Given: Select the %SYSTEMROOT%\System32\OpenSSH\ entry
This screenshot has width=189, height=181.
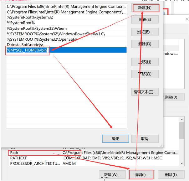Looking at the screenshot, I should click(x=66, y=39).
